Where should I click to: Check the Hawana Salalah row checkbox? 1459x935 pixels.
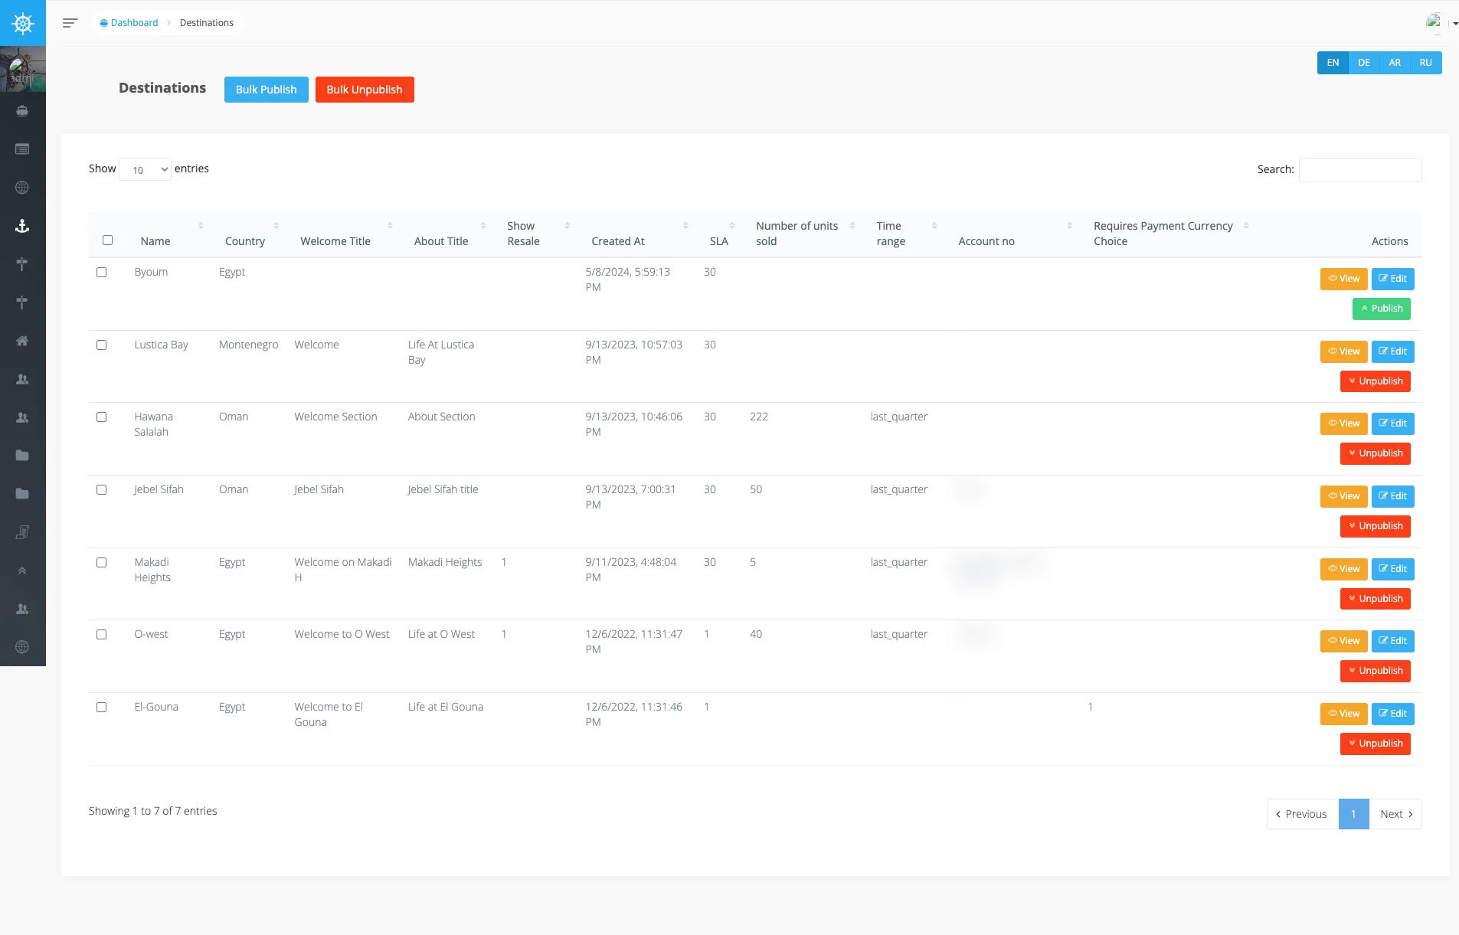tap(101, 417)
